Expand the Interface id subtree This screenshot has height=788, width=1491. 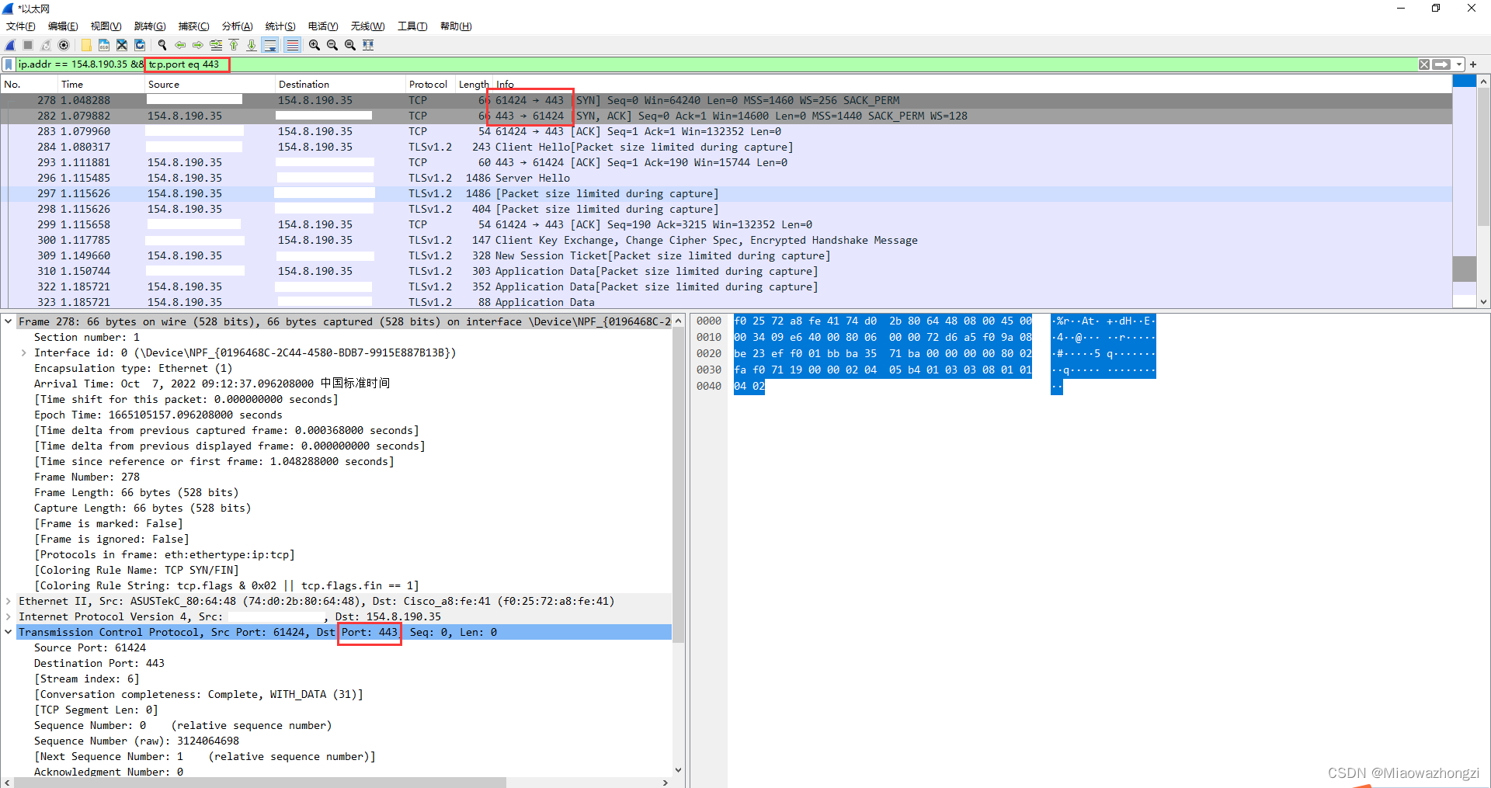[24, 352]
